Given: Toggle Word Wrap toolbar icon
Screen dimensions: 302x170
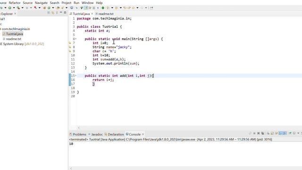Looking at the screenshot, I should click(90, 8).
